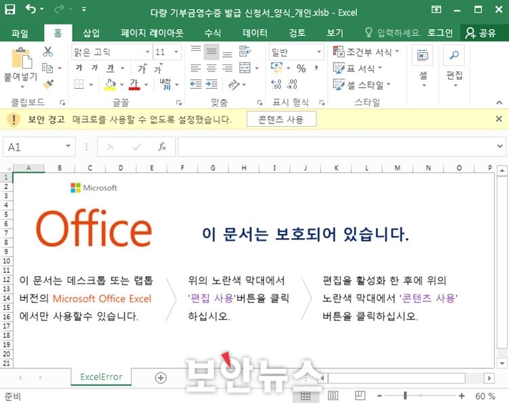Click the Share (공유) button

[481, 33]
